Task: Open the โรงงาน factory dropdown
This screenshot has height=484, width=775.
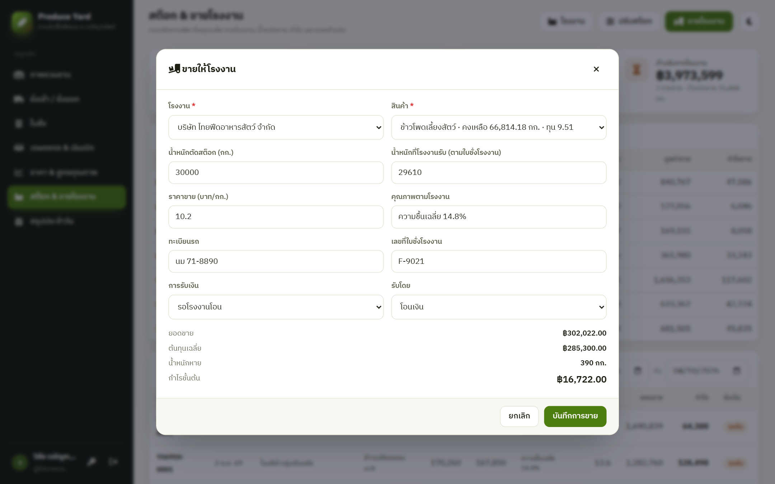Action: [276, 127]
